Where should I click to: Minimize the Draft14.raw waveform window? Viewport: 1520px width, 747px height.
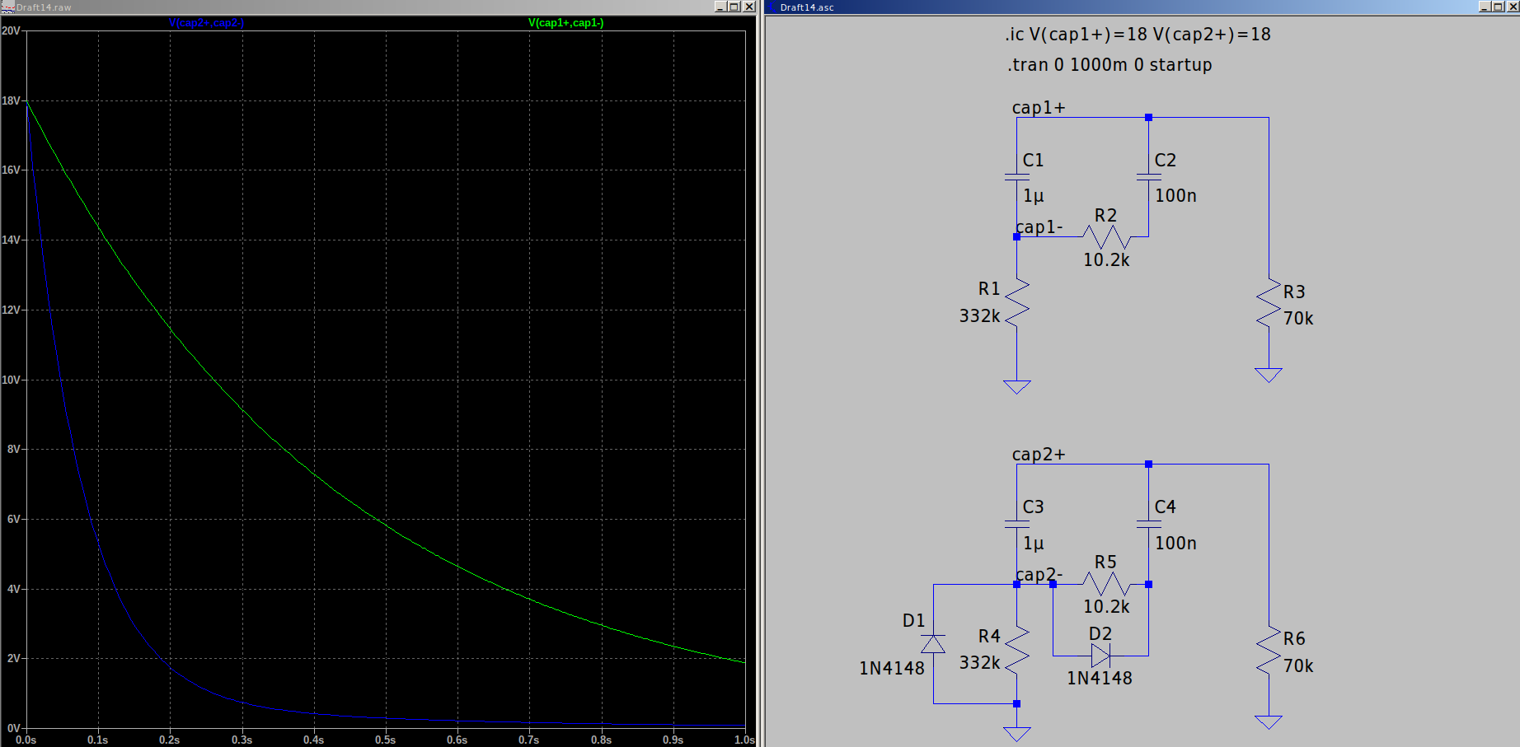(x=720, y=7)
